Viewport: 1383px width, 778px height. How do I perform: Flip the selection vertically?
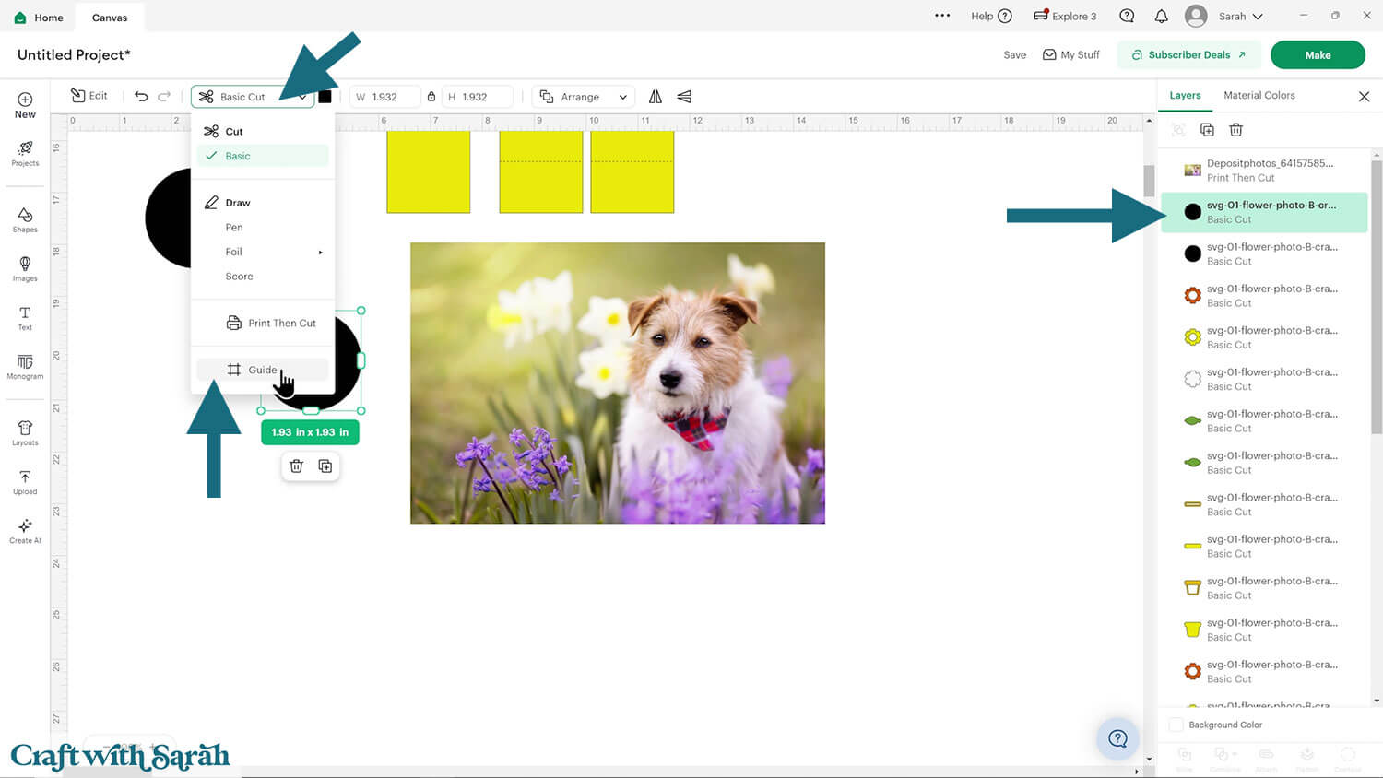[x=684, y=97]
